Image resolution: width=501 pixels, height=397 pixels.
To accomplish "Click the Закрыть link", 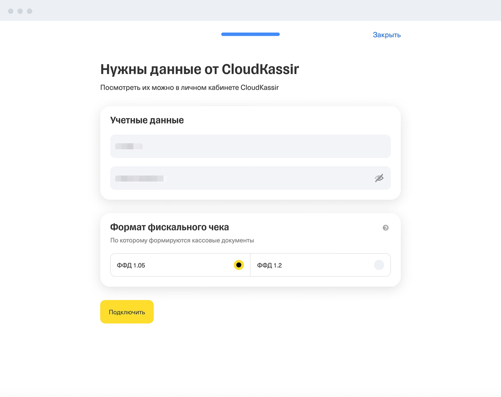I will click(x=387, y=35).
